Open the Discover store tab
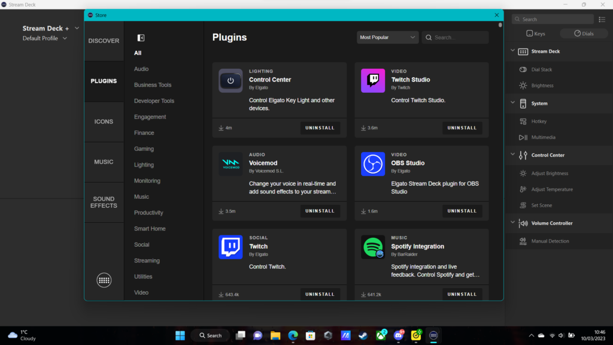The image size is (613, 345). 104,41
